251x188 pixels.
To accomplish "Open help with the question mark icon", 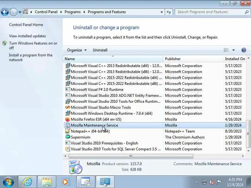I will [244, 50].
